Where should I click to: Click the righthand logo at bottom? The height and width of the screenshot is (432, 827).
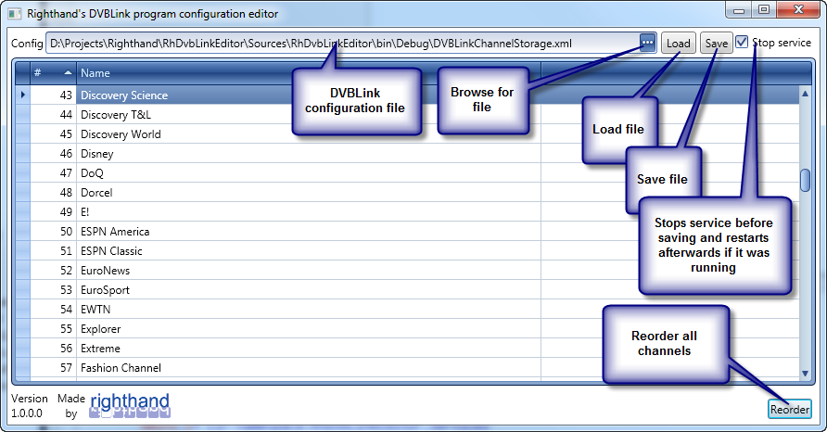[130, 405]
